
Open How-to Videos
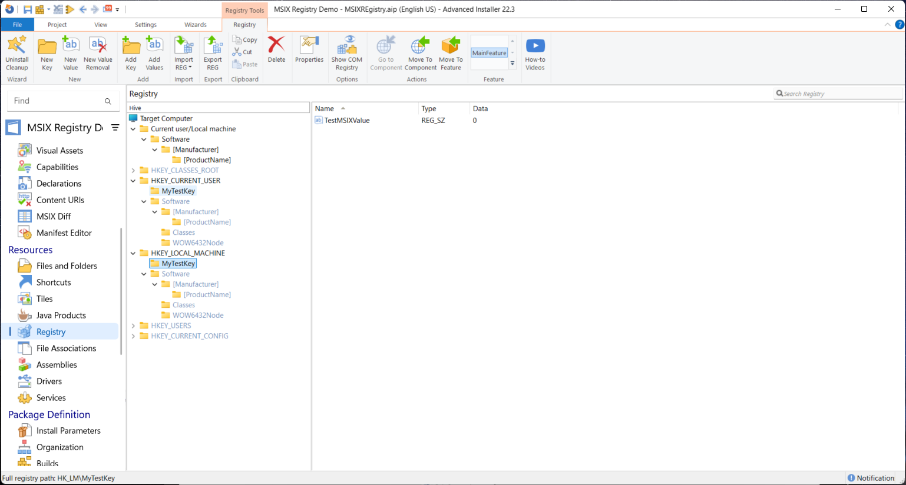[x=535, y=53]
